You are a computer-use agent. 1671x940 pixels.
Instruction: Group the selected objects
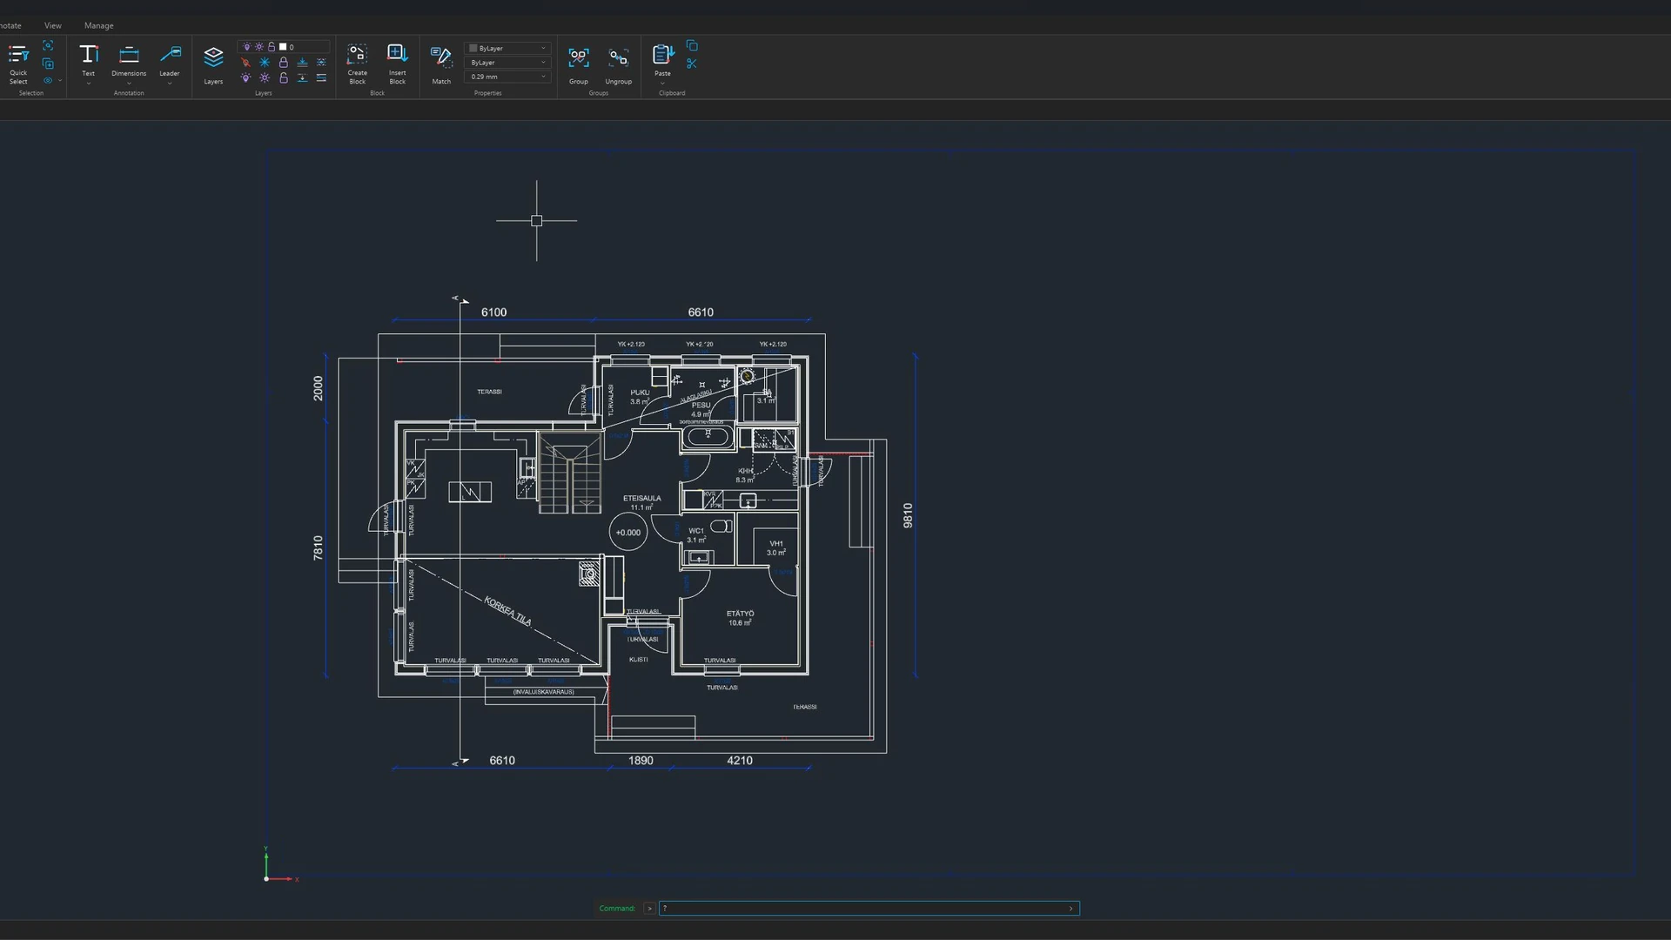(579, 64)
